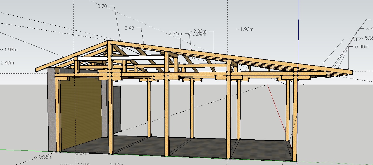Select the ~ 1.93m dimension text
This screenshot has width=373, height=165.
(x=244, y=29)
